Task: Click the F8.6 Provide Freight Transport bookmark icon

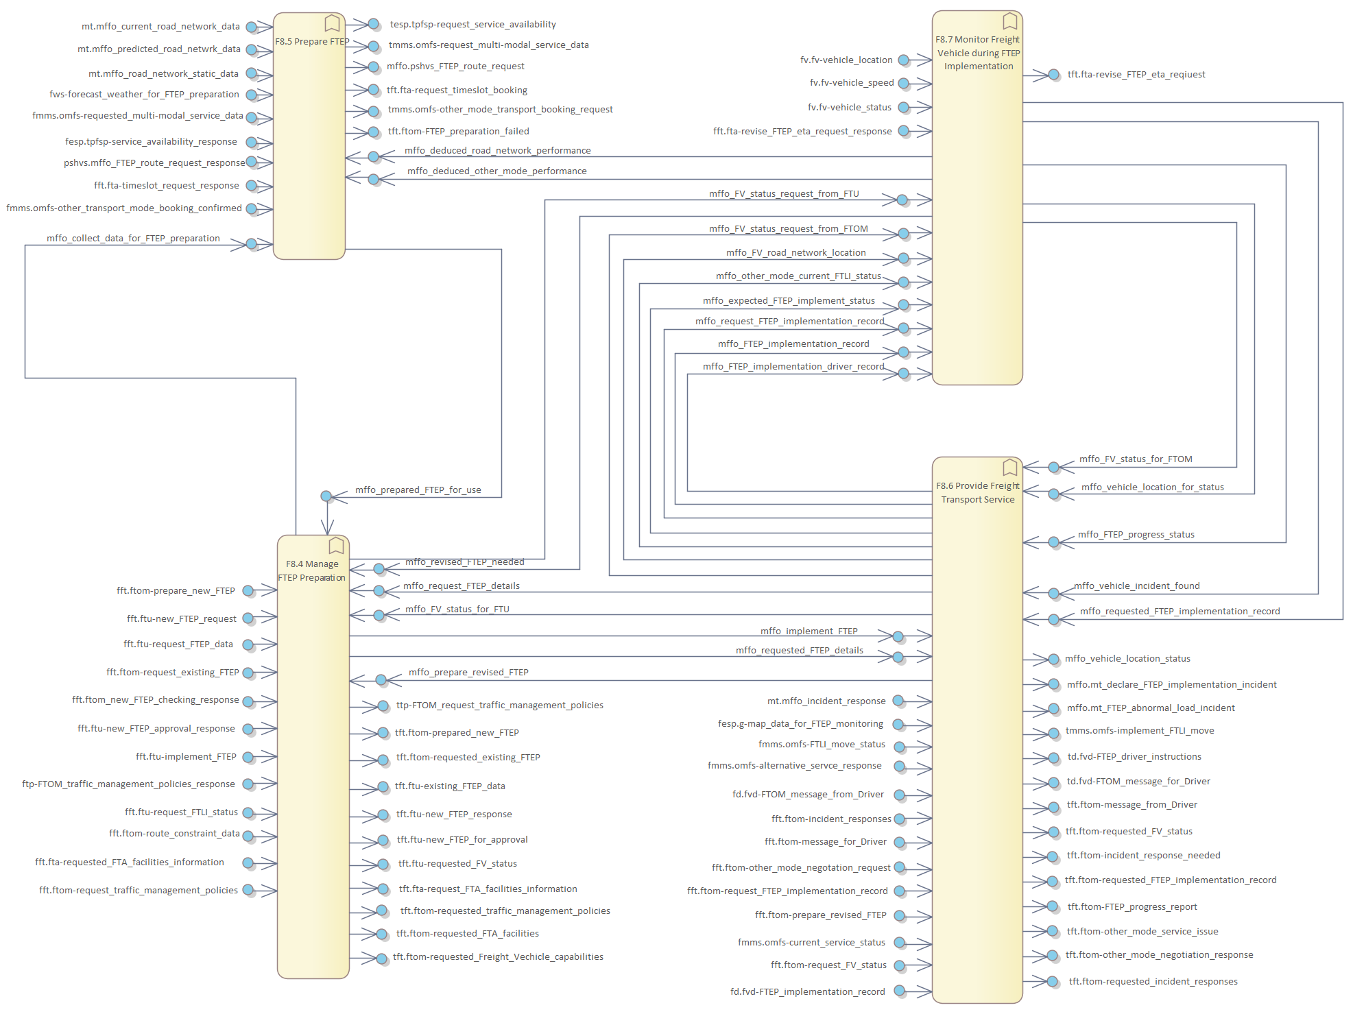Action: (x=1009, y=468)
